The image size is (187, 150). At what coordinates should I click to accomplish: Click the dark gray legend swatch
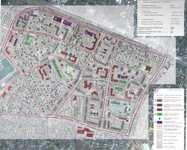point(160,100)
